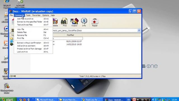Click the Repair toolbar icon

pos(95,22)
